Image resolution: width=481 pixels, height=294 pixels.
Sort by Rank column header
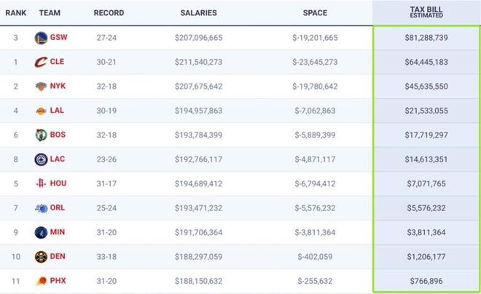pyautogui.click(x=16, y=13)
